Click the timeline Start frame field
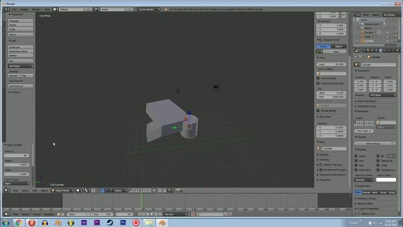 coord(78,214)
